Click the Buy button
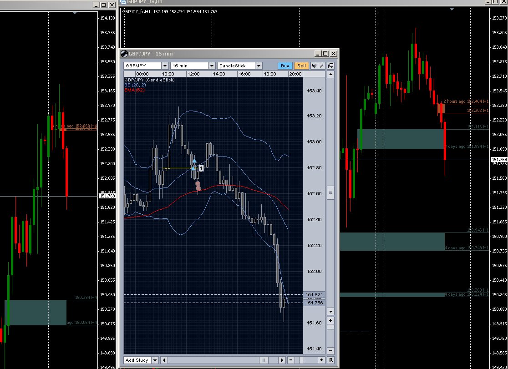The width and height of the screenshot is (508, 369). [284, 66]
